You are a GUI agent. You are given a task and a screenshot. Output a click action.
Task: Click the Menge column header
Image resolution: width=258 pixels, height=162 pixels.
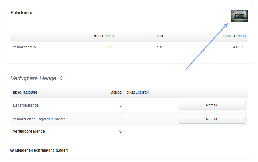116,92
